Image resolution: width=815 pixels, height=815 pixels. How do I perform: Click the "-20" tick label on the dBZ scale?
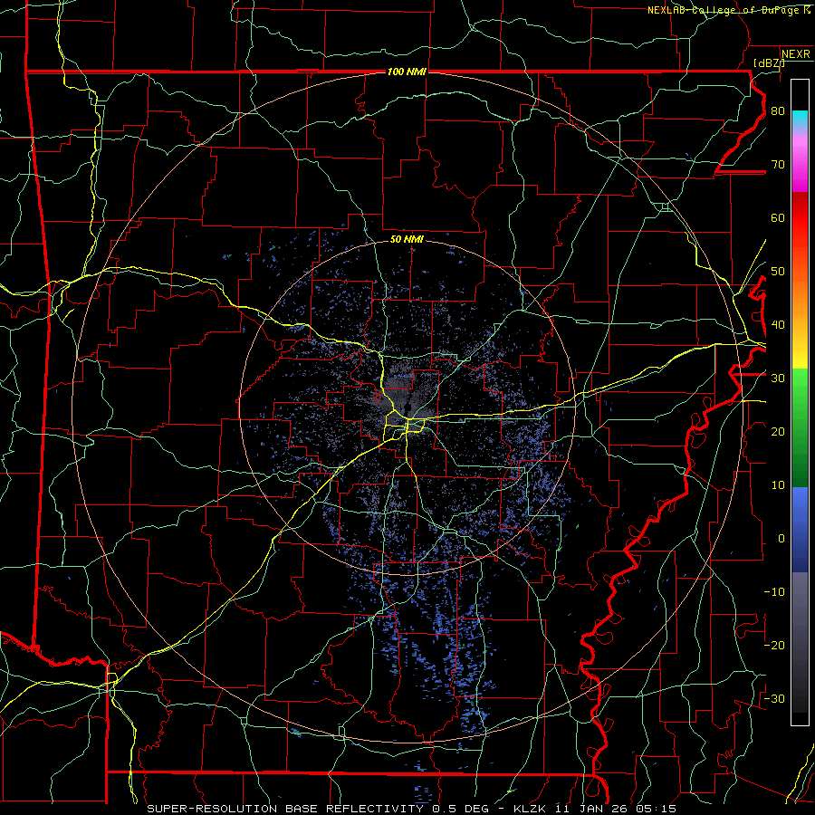(774, 646)
